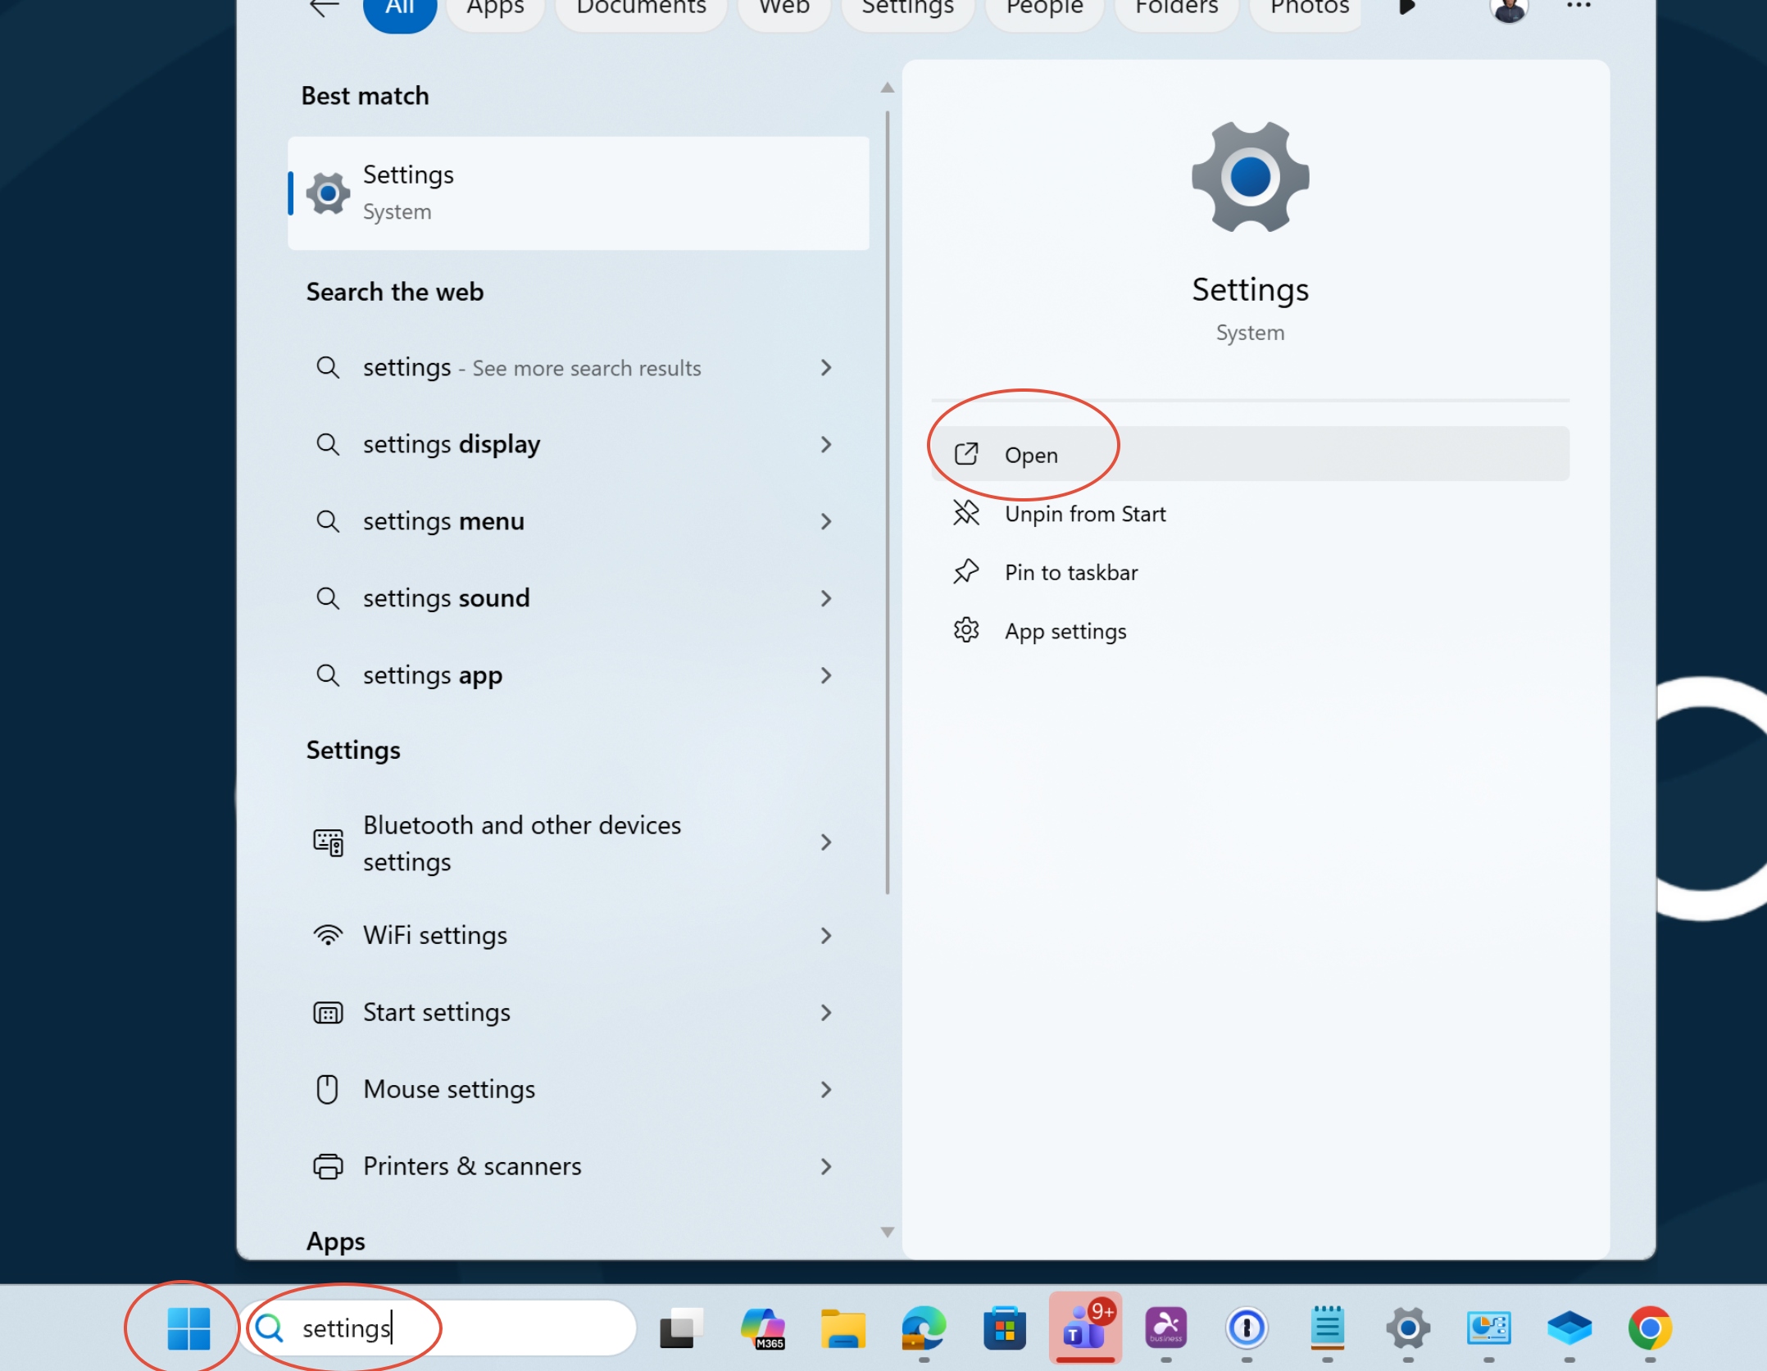This screenshot has height=1371, width=1767.
Task: Open 1Password icon in taskbar
Action: pos(1247,1328)
